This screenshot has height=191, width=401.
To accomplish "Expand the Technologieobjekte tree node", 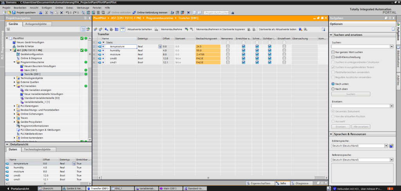I will pyautogui.click(x=15, y=78).
